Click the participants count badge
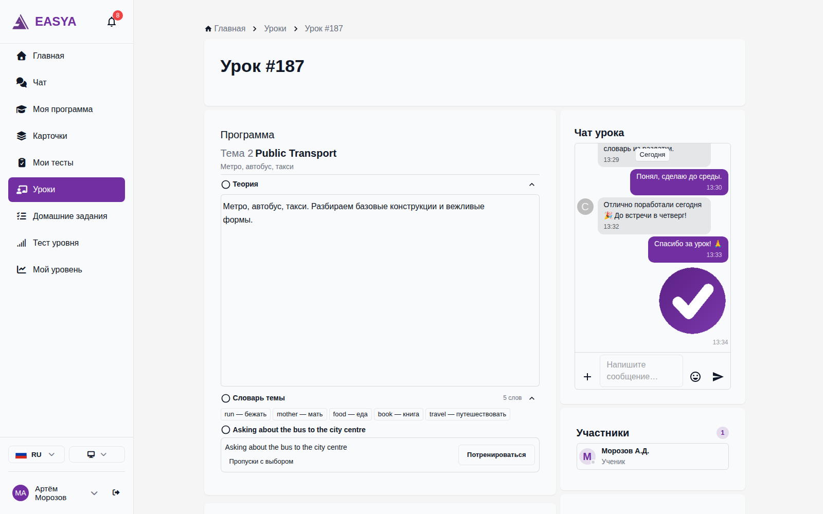This screenshot has height=514, width=823. pyautogui.click(x=723, y=433)
